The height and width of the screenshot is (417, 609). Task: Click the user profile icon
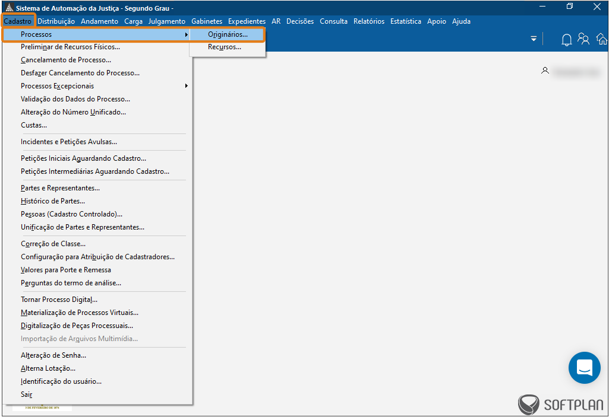pos(545,71)
